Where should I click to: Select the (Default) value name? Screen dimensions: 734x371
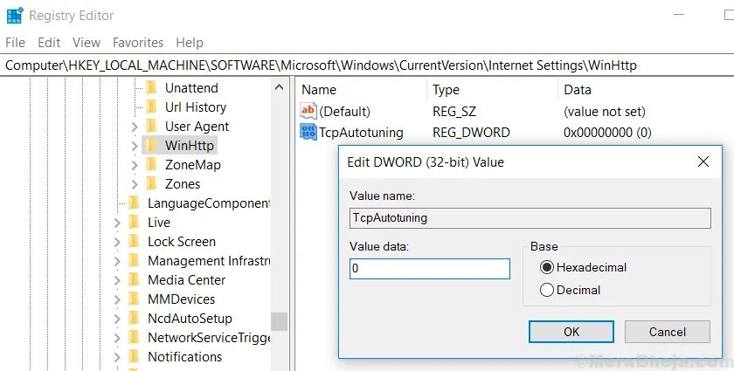tap(344, 112)
